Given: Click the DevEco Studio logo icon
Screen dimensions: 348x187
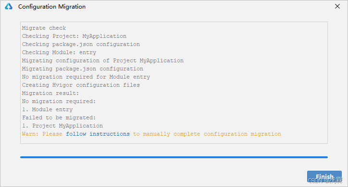Looking at the screenshot, I should [9, 6].
